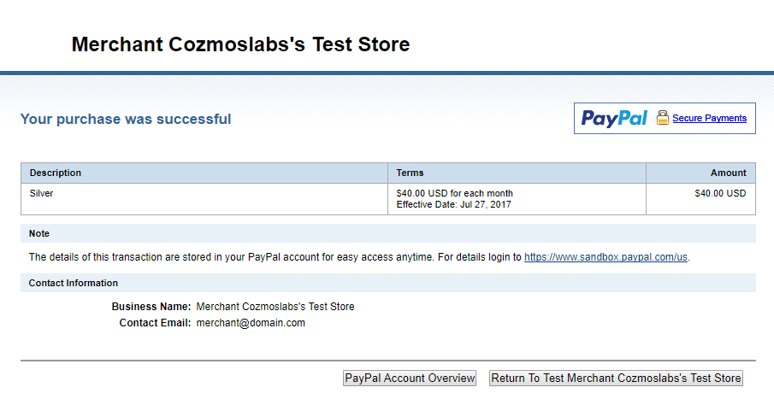Return to Test Merchant Cozmoslabs's Test Store
Viewport: 774px width, 405px height.
click(x=616, y=378)
